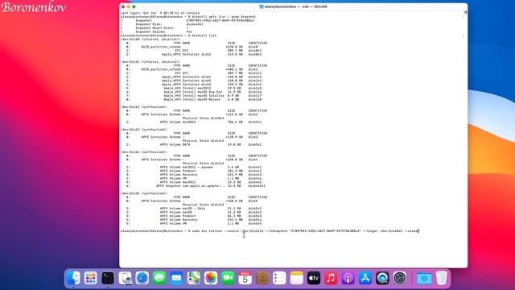Click the "/dev/disk5 (synthesized):" header
515x290 pixels.
[144, 193]
